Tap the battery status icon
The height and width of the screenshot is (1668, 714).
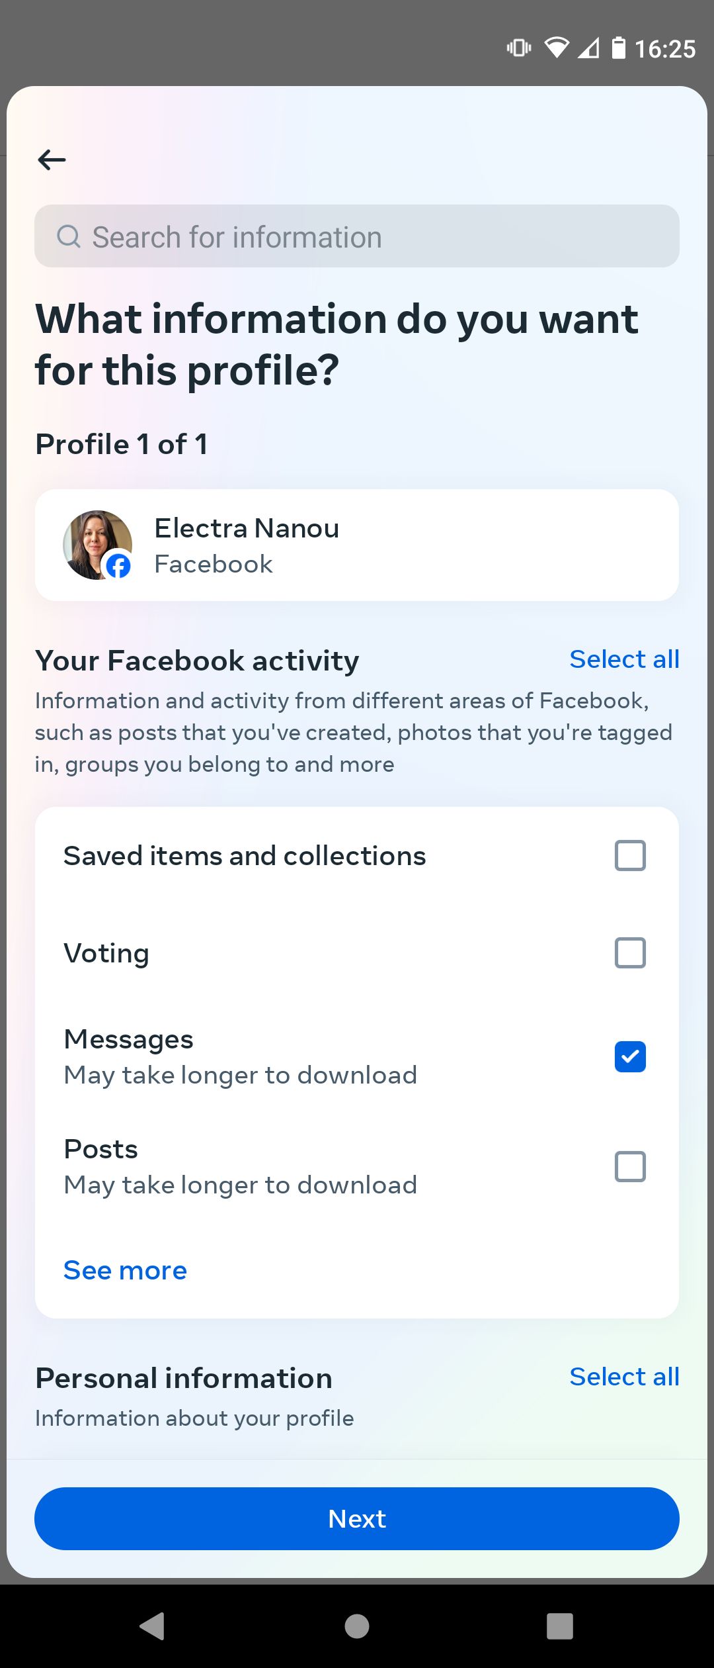tap(618, 48)
